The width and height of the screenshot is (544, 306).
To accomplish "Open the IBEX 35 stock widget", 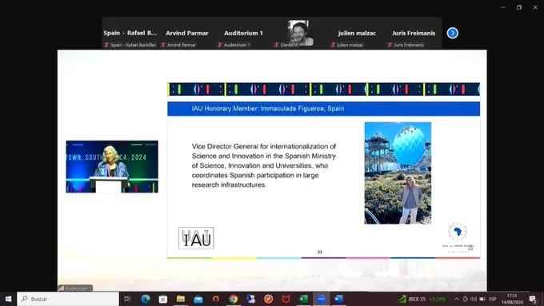I will (x=422, y=299).
